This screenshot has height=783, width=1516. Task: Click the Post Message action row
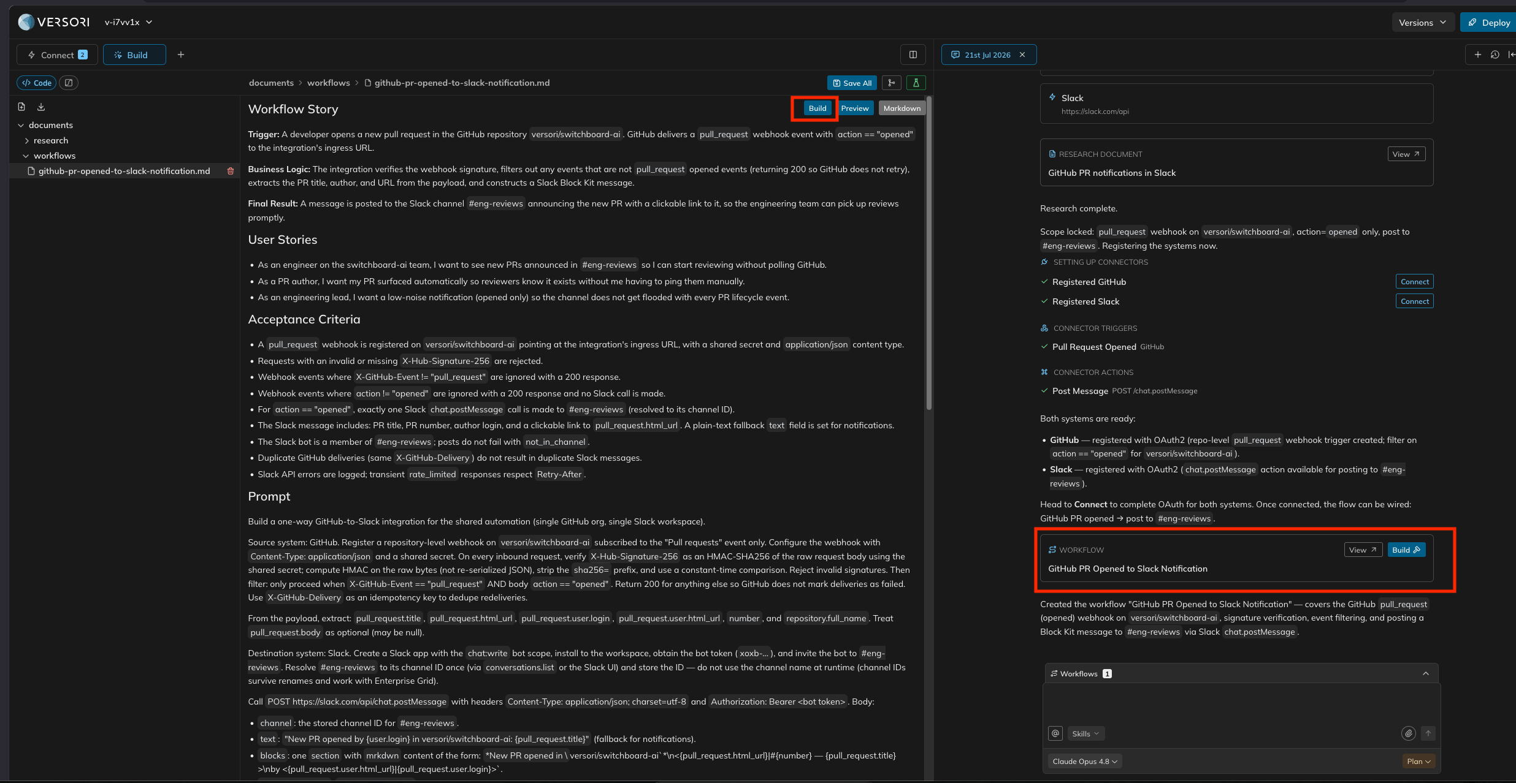(1119, 391)
